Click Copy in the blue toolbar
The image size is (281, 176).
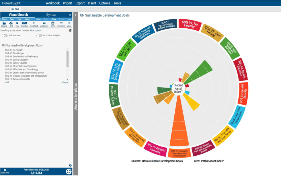click(x=54, y=19)
